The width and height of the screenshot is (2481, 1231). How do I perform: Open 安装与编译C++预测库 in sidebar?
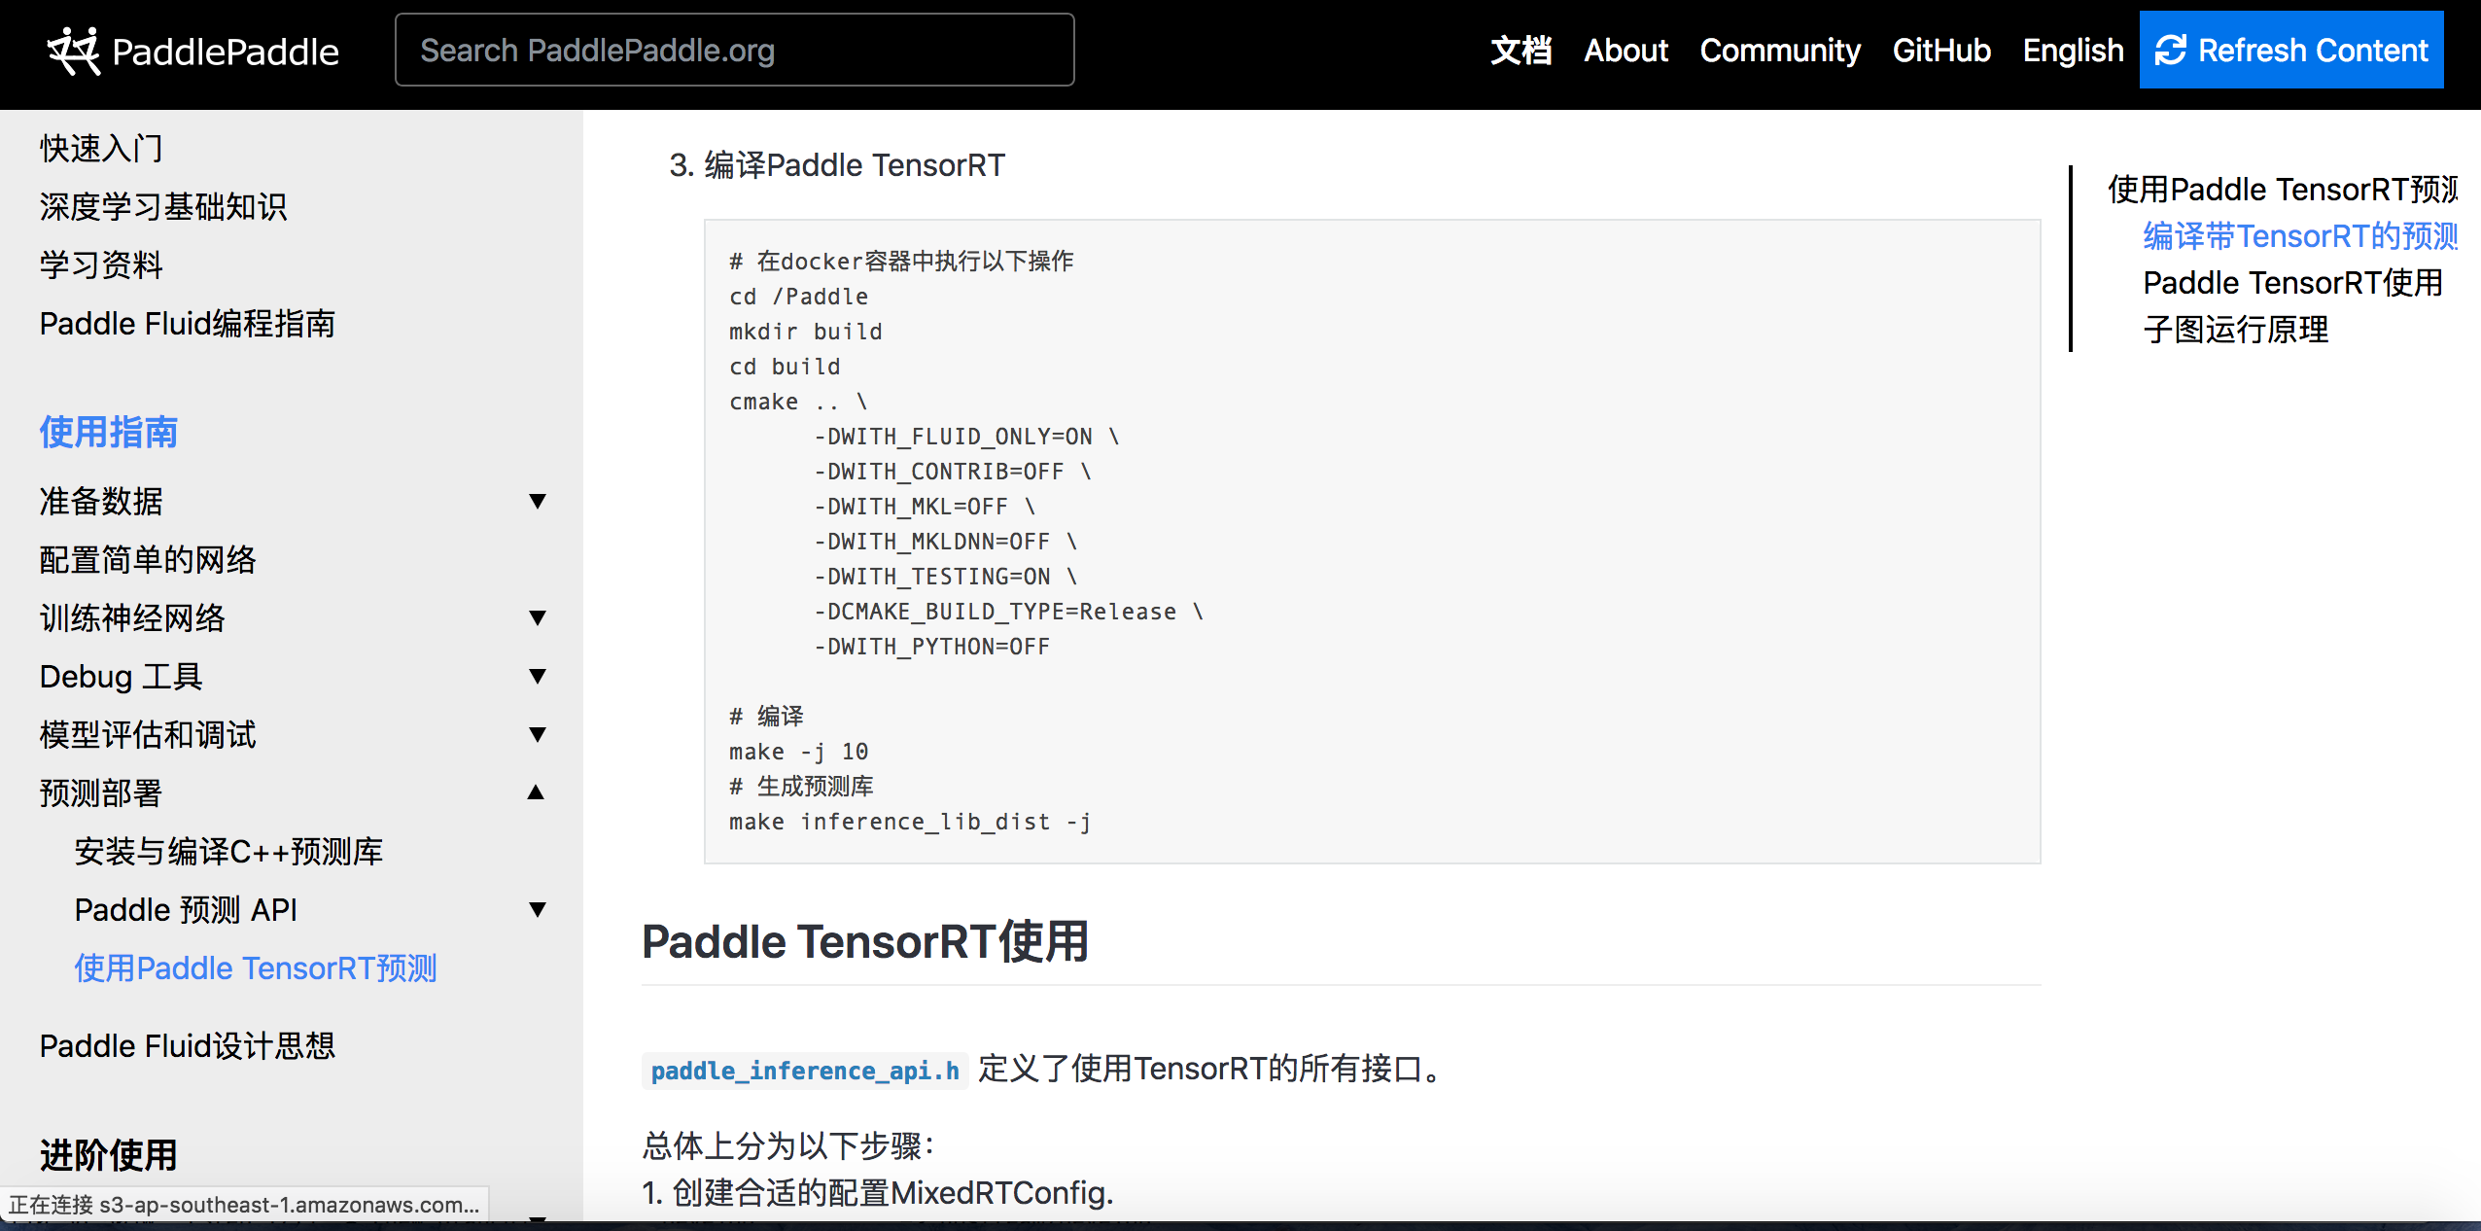[x=228, y=852]
